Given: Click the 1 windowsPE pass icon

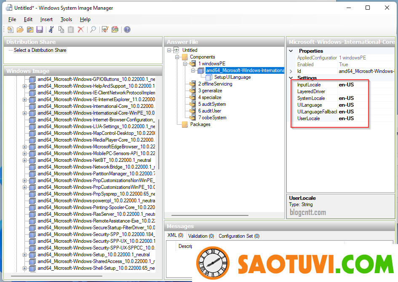Looking at the screenshot, I should (192, 64).
